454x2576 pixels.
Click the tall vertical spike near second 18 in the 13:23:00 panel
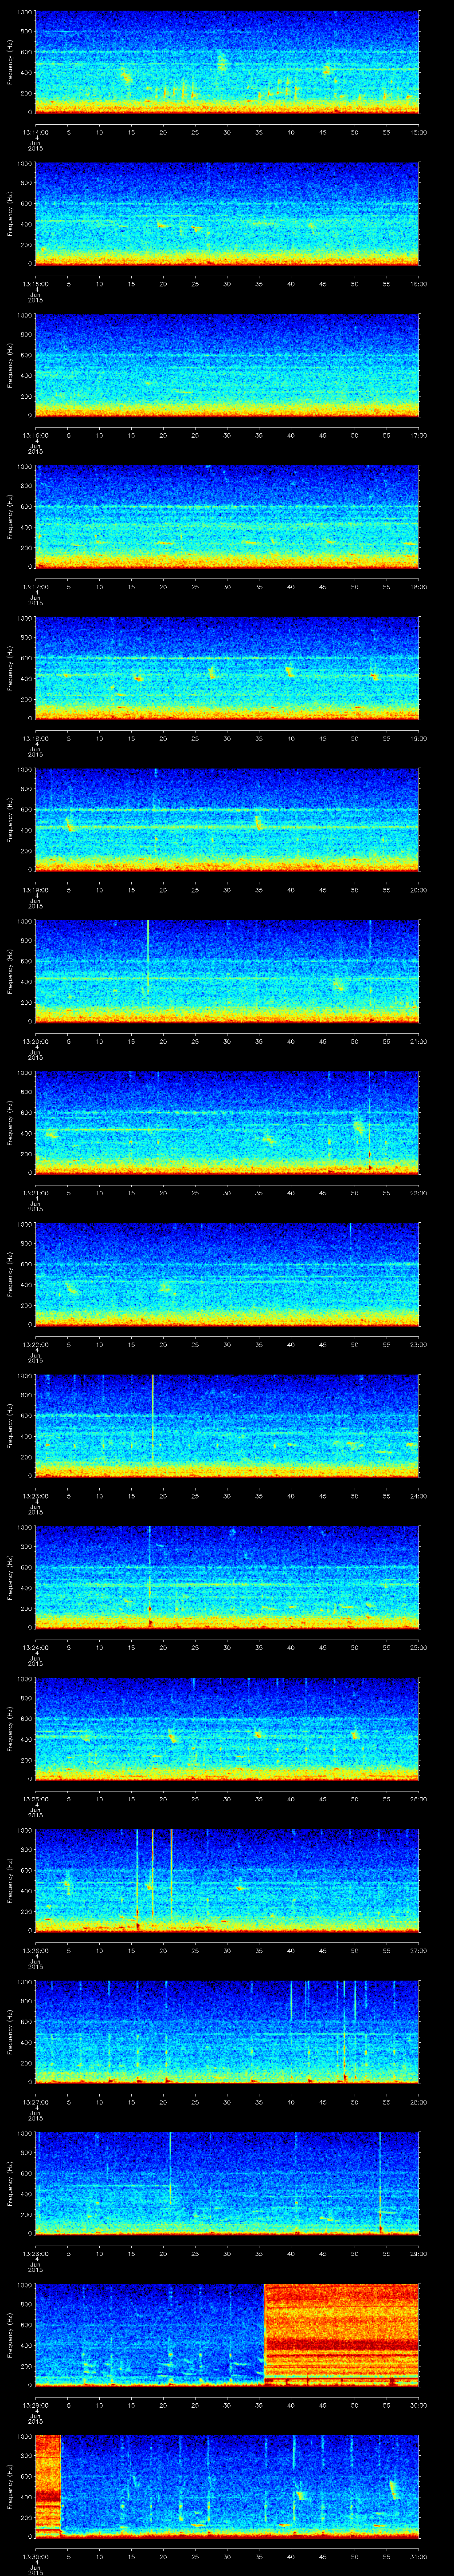coord(153,1420)
